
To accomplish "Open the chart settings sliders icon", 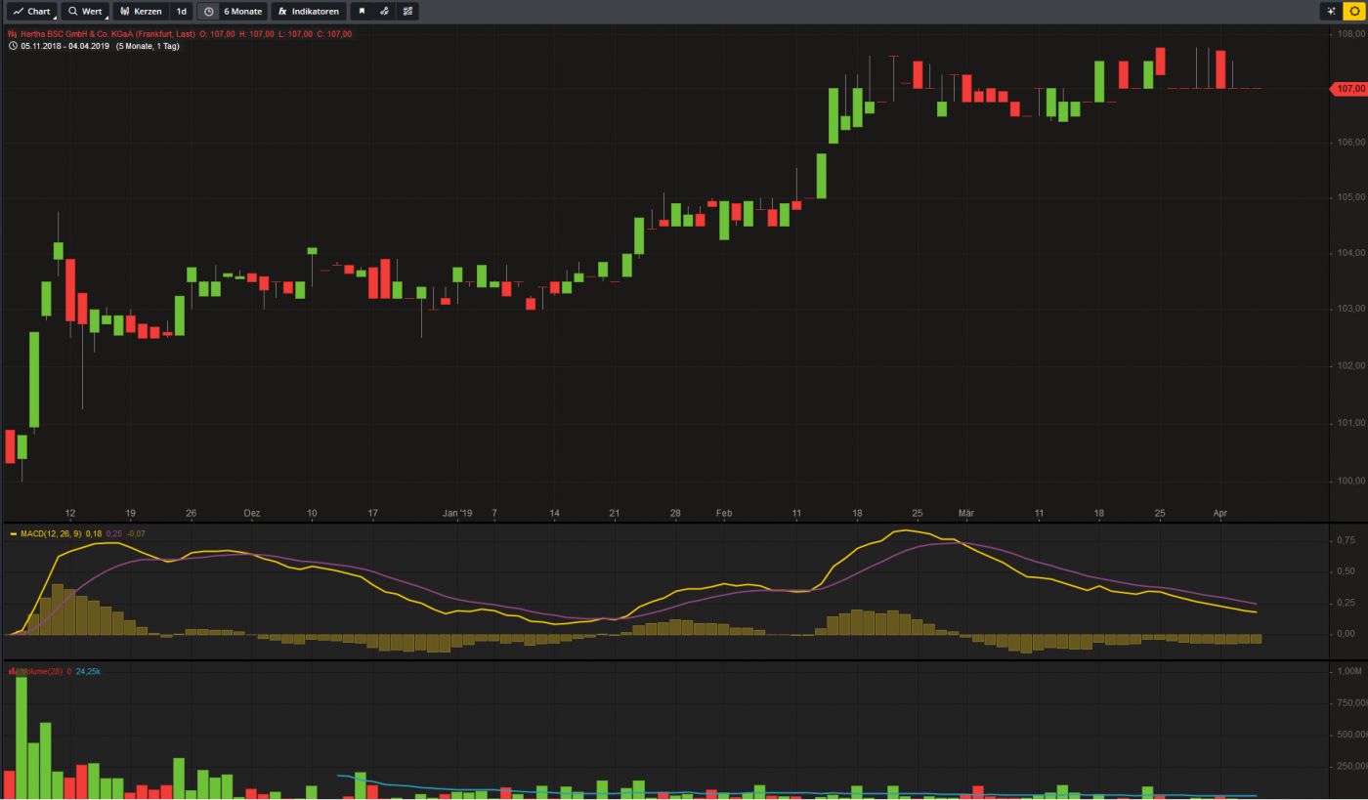I will coord(407,12).
